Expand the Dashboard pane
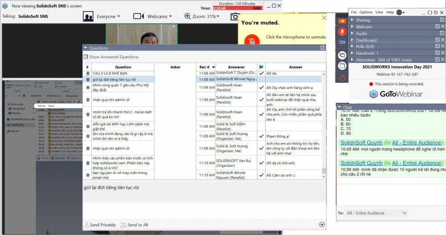This screenshot has width=446, height=235. 352,40
